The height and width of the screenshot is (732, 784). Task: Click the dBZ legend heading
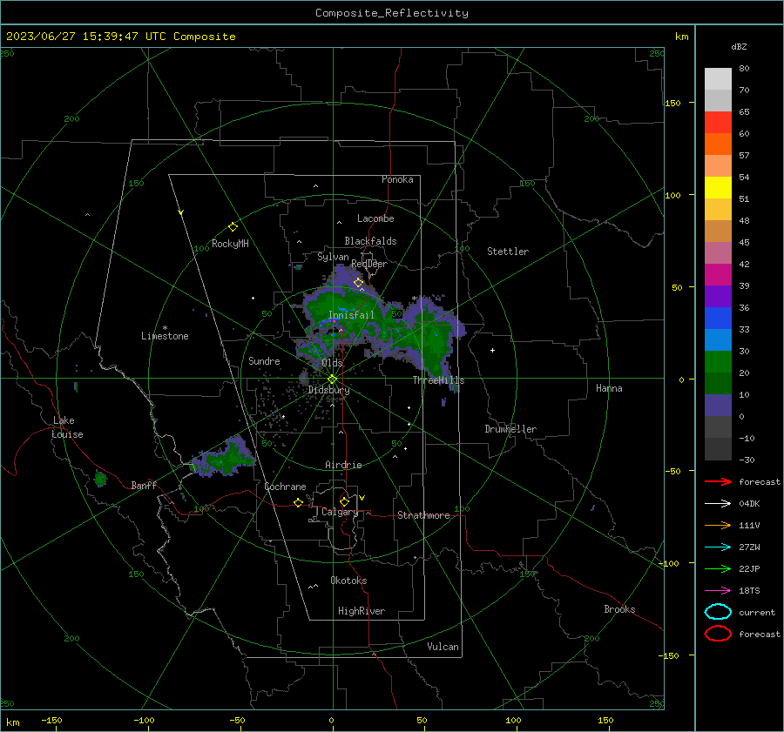pos(739,46)
